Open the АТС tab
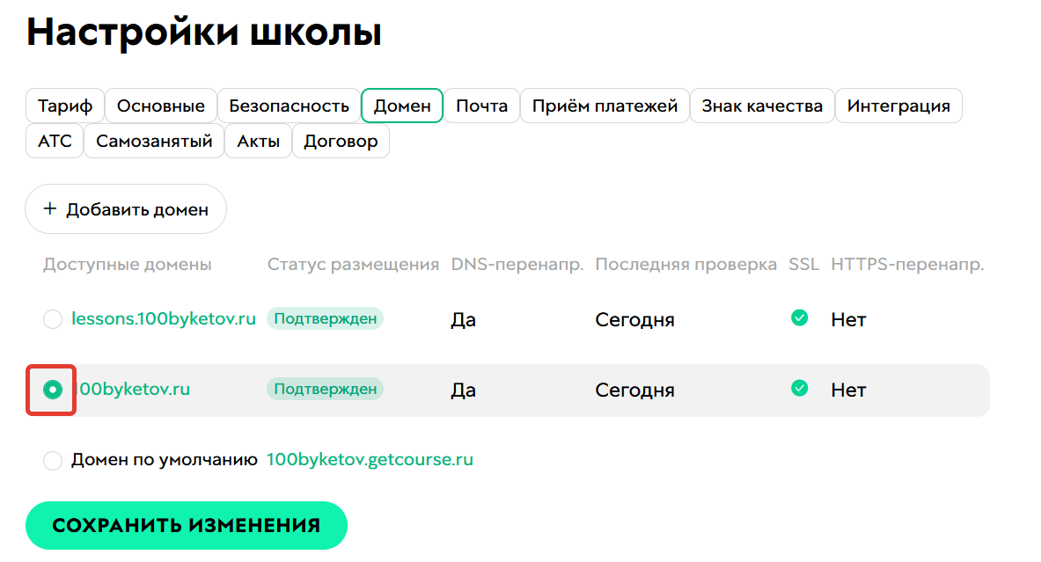The height and width of the screenshot is (562, 1041). 55,141
